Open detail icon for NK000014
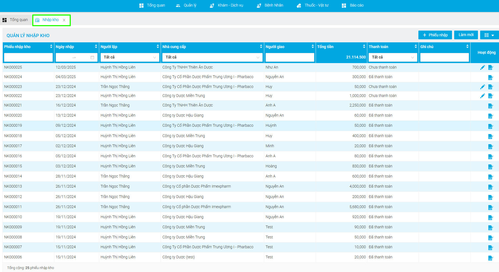This screenshot has width=499, height=272. coord(491,177)
